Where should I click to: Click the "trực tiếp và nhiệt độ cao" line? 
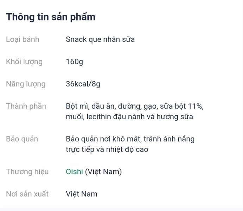pos(107,149)
